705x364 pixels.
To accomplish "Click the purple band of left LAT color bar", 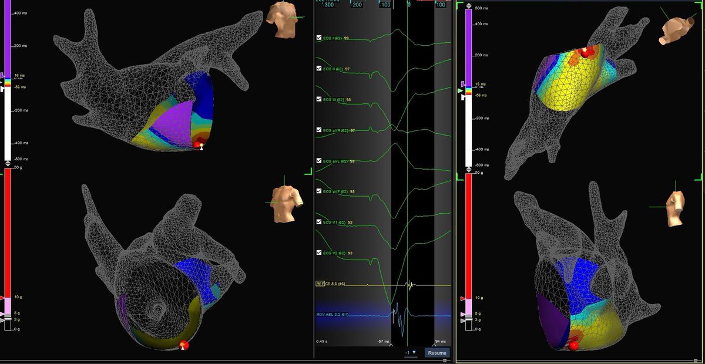I will [8, 38].
